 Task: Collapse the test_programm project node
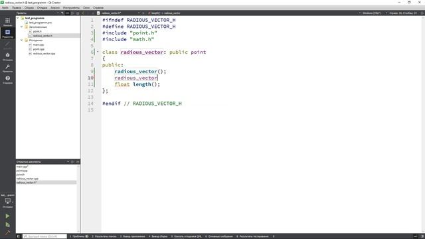[x=18, y=18]
